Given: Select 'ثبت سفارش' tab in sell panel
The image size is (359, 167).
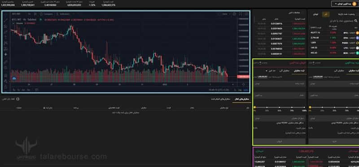Looking at the screenshot, I should tap(299, 71).
